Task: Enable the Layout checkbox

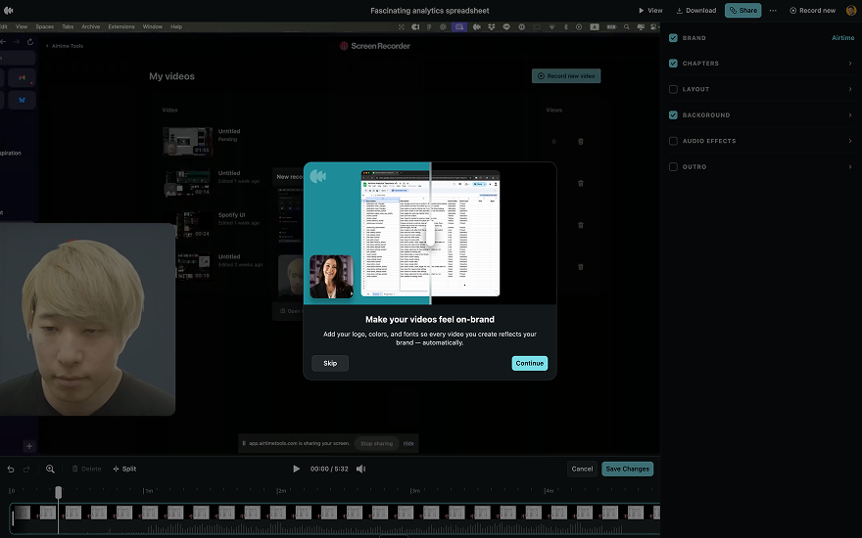Action: click(673, 89)
